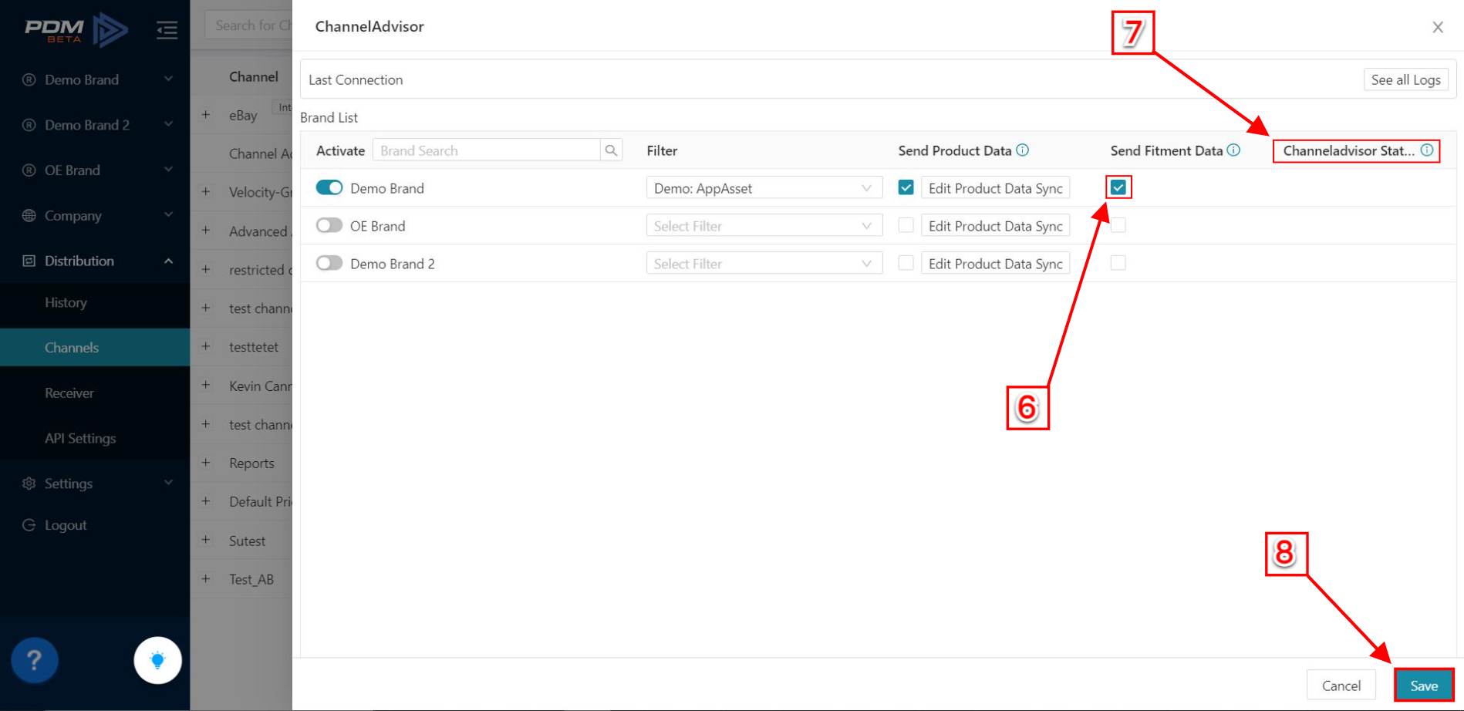This screenshot has width=1464, height=711.
Task: Open Select Filter dropdown for OE Brand
Action: [x=764, y=226]
